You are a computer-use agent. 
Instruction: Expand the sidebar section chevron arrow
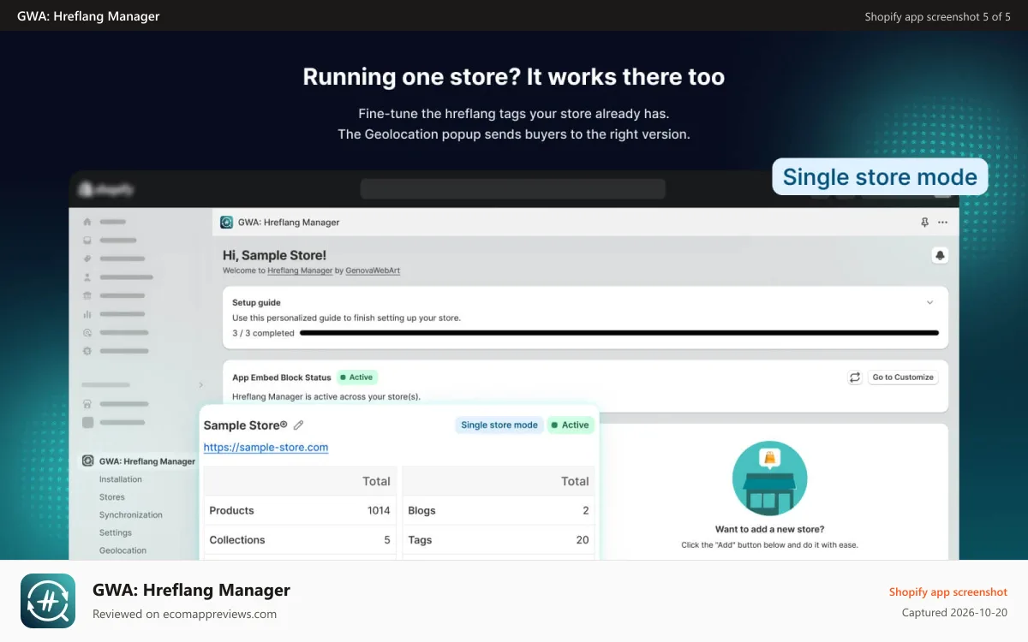pos(201,385)
